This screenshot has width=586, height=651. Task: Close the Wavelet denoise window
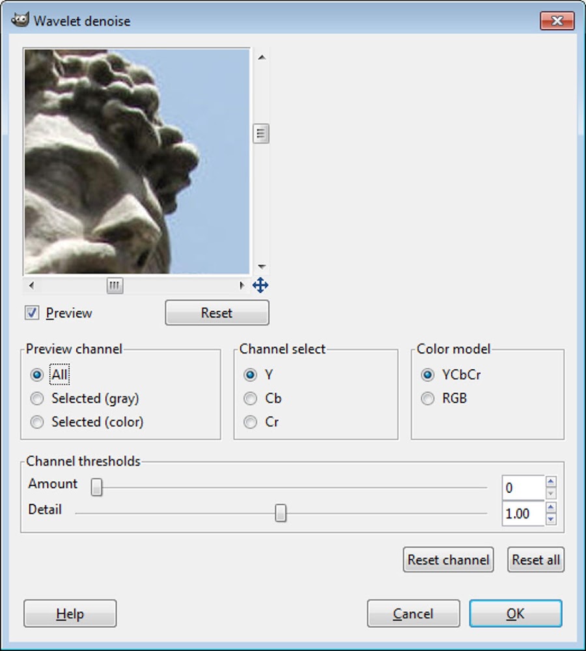(x=557, y=21)
